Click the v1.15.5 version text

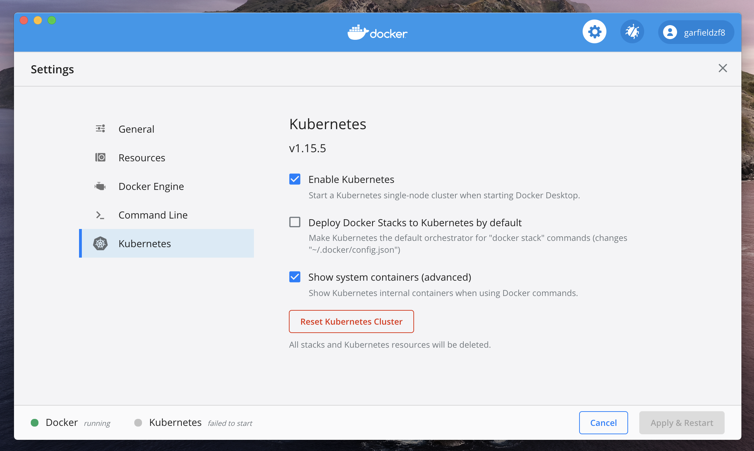[307, 148]
